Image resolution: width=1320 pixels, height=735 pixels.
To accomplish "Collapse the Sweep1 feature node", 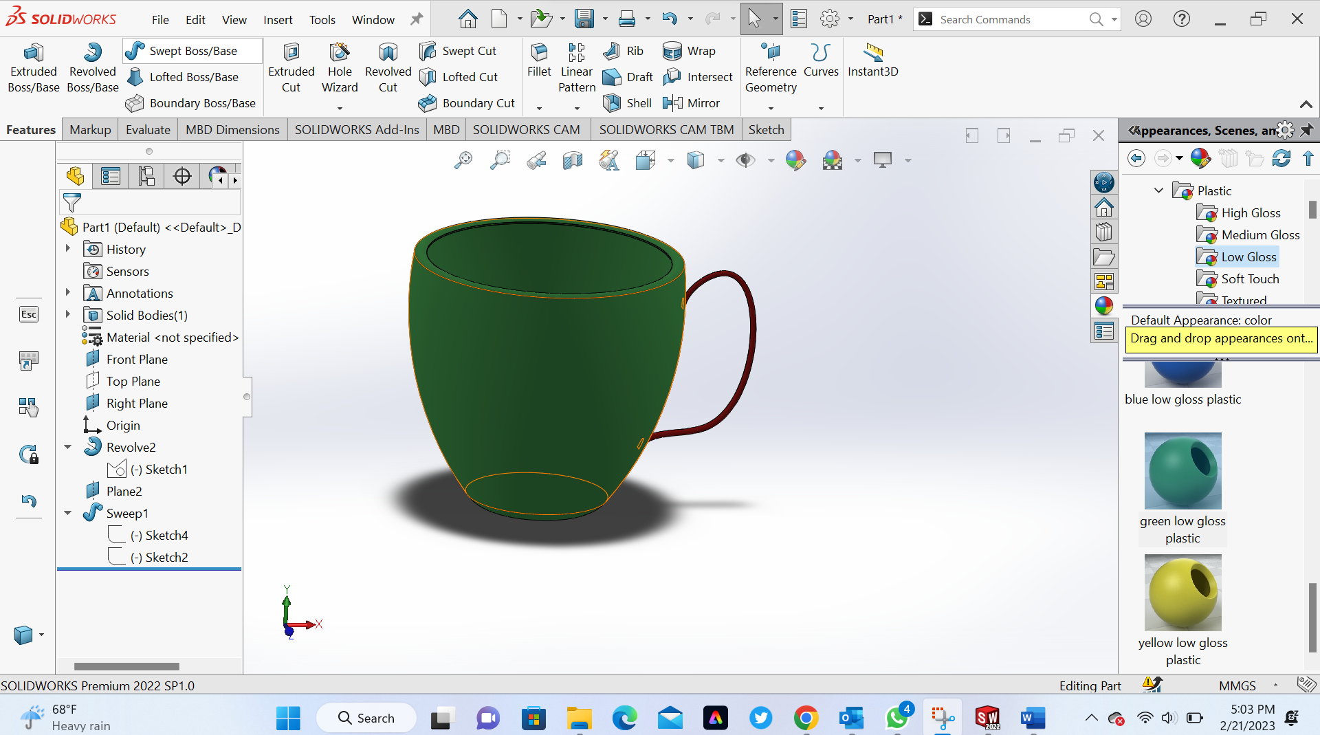I will click(x=67, y=512).
